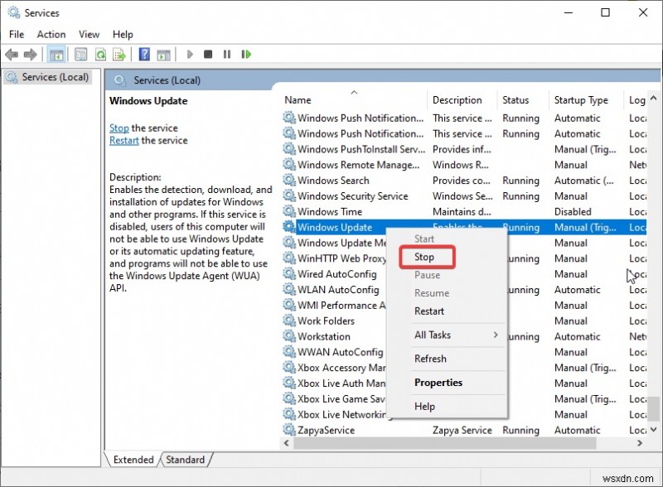Click the Back arrow toolbar icon

[x=12, y=54]
